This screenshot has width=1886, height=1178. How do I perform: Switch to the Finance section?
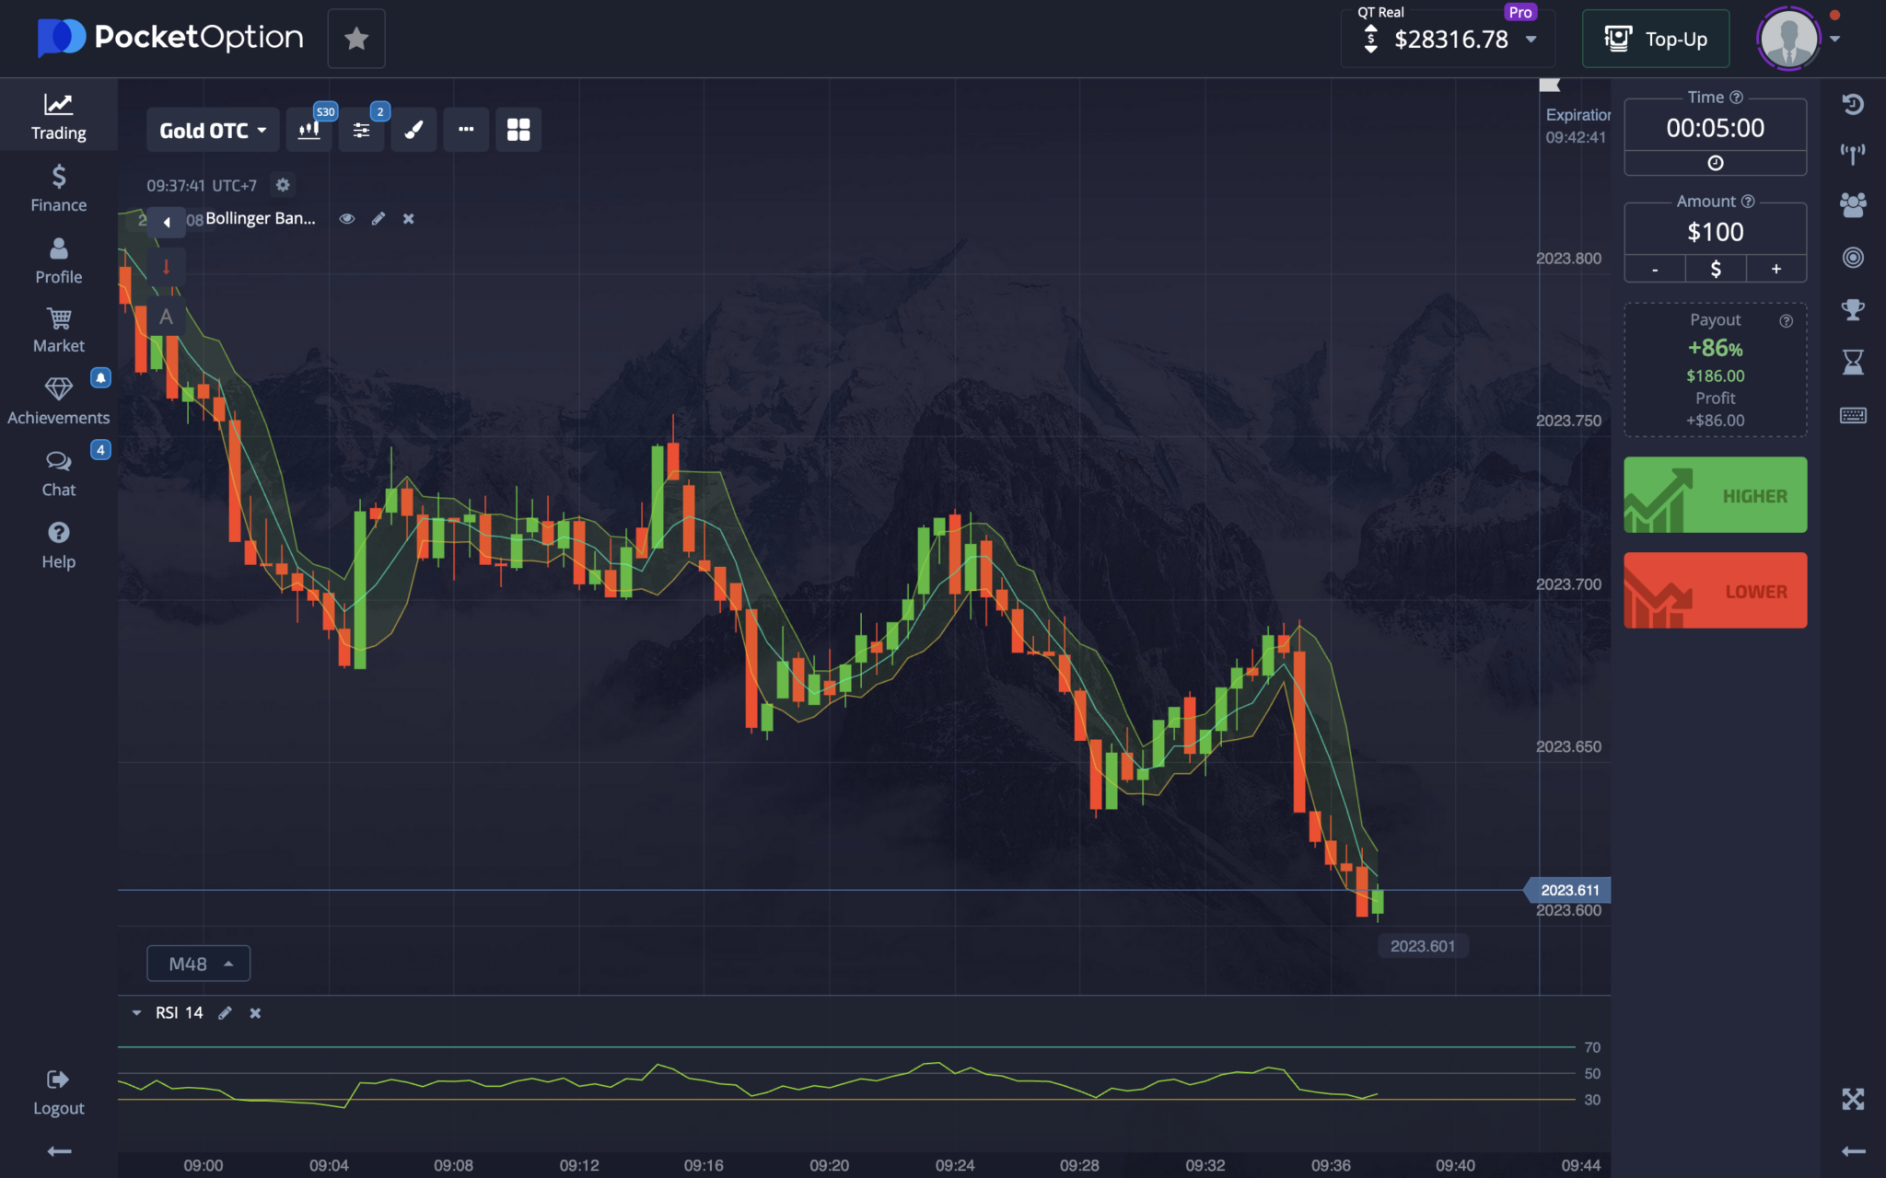58,187
